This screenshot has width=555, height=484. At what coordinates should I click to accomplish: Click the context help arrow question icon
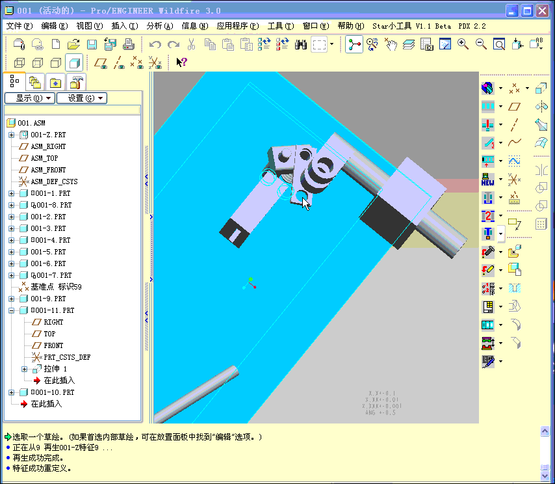click(181, 62)
